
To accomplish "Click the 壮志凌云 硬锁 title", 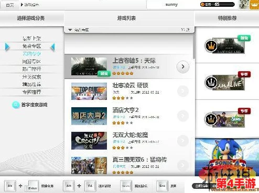I will click(130, 85).
